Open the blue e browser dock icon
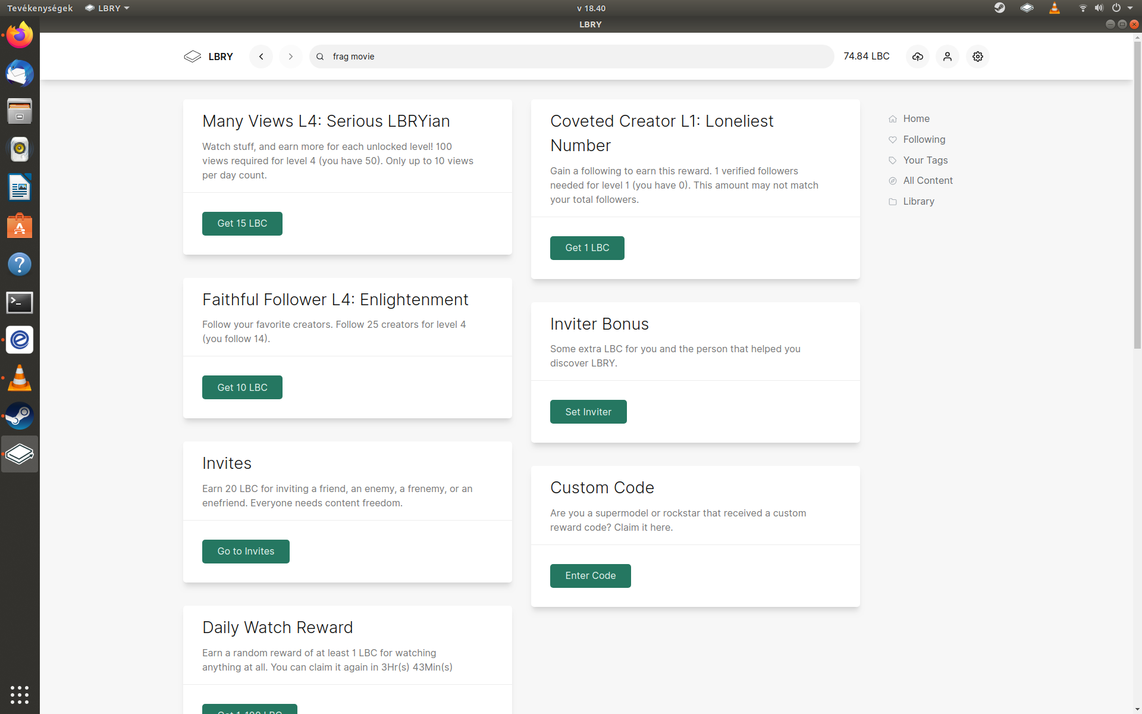Viewport: 1142px width, 714px height. click(x=20, y=340)
